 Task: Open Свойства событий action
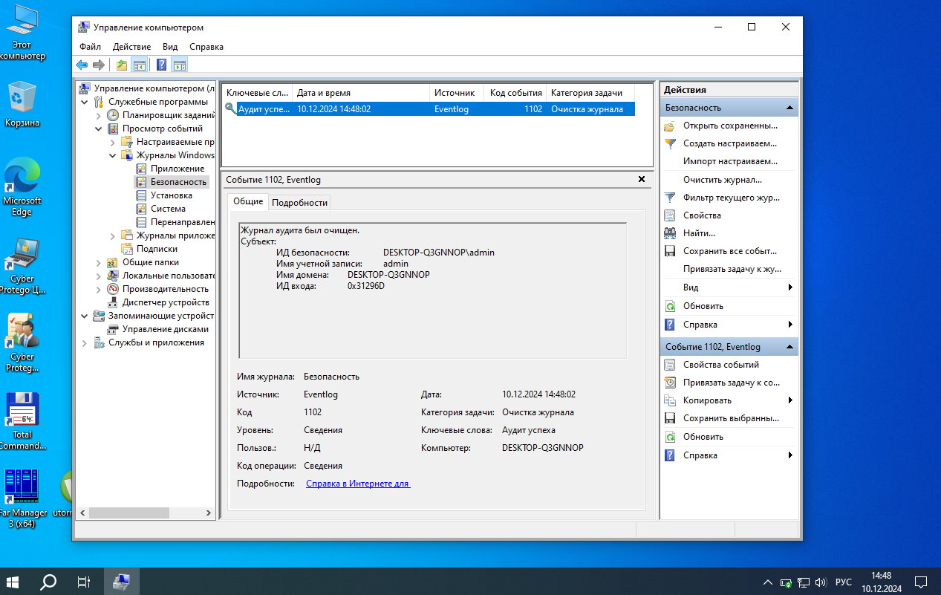point(721,365)
